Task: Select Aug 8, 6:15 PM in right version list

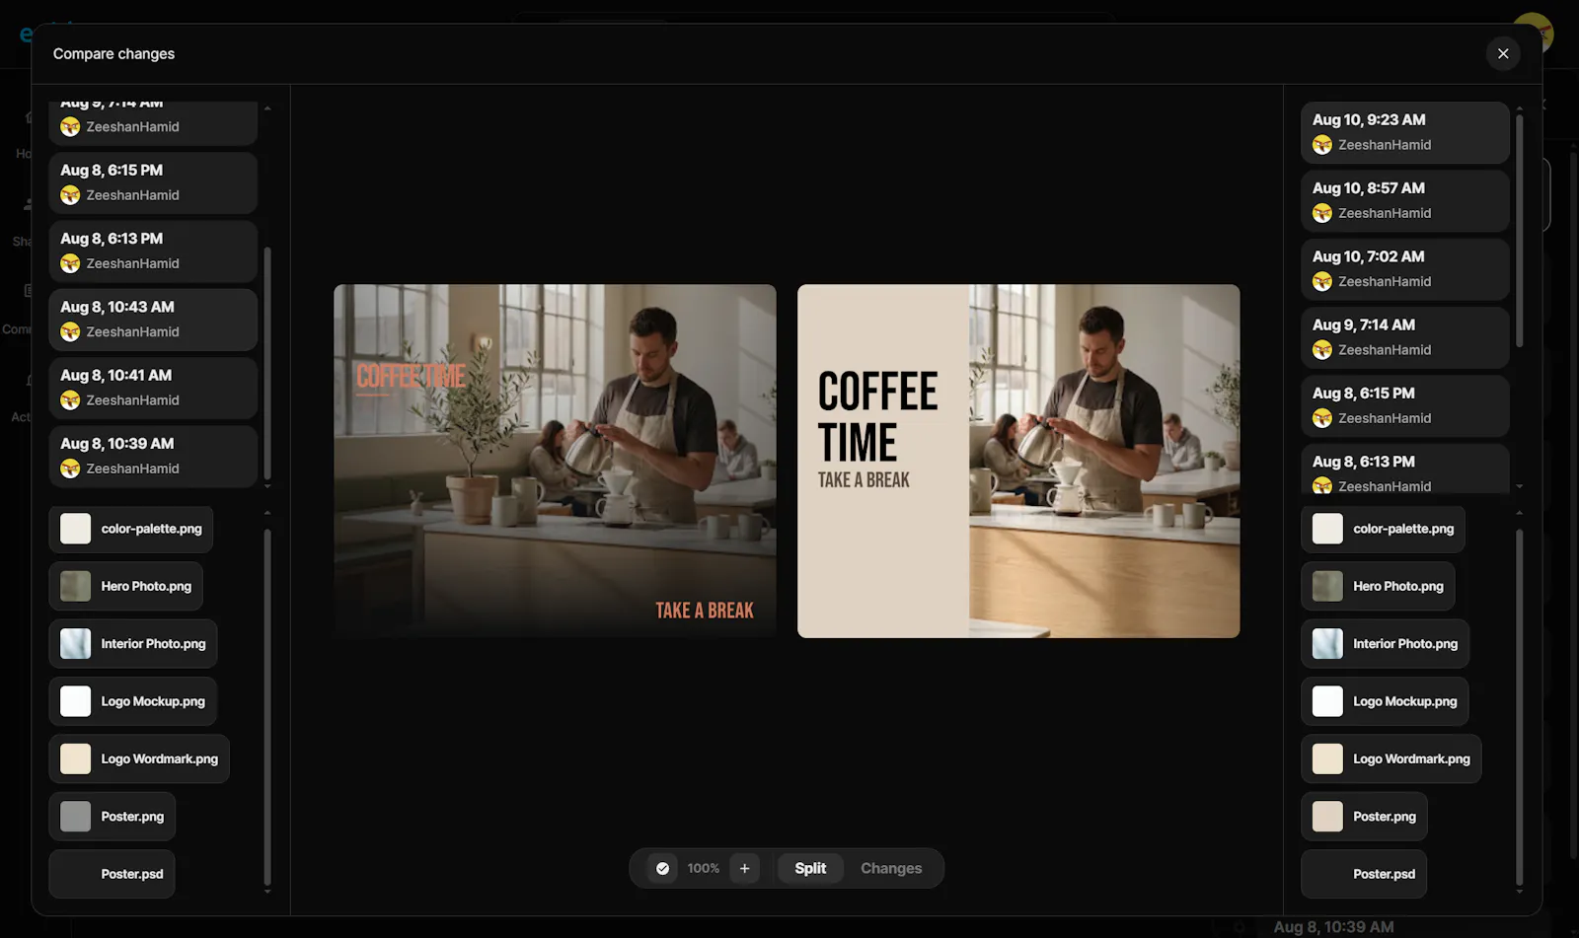Action: pos(1404,405)
